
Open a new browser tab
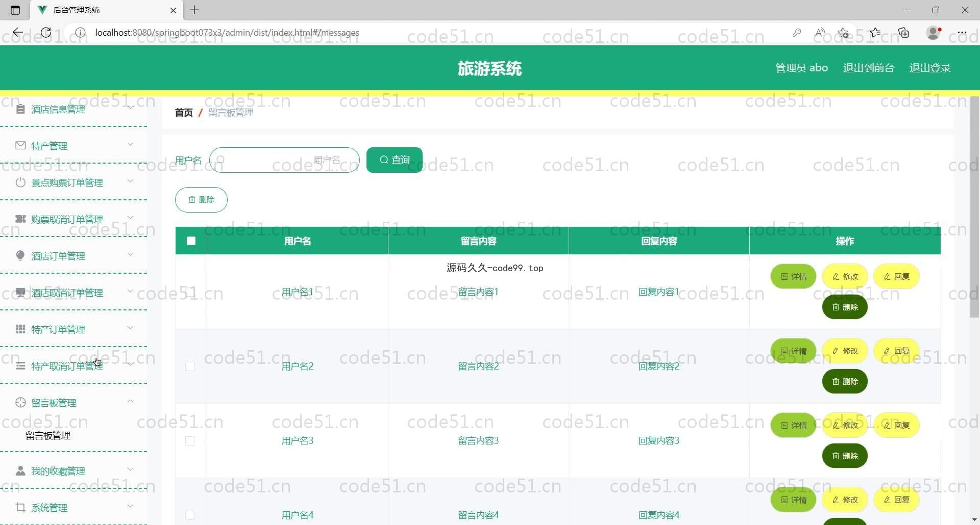pos(194,10)
